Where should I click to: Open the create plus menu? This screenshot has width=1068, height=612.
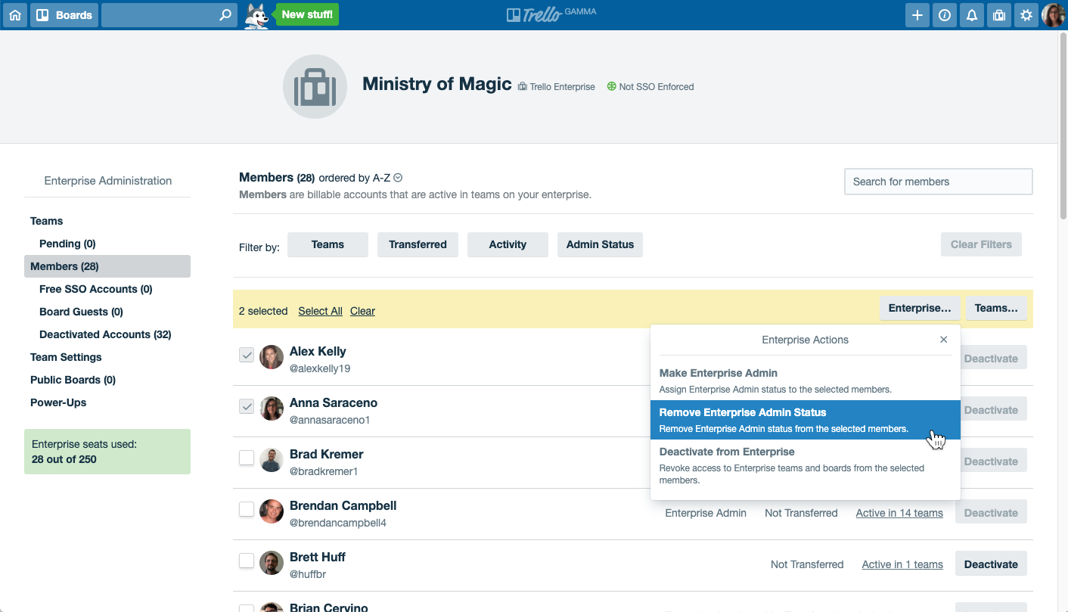click(917, 15)
